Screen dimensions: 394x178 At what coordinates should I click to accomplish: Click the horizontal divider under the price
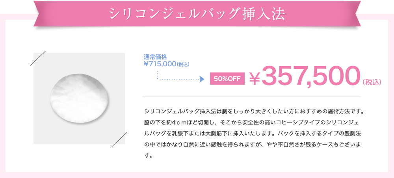[252, 96]
